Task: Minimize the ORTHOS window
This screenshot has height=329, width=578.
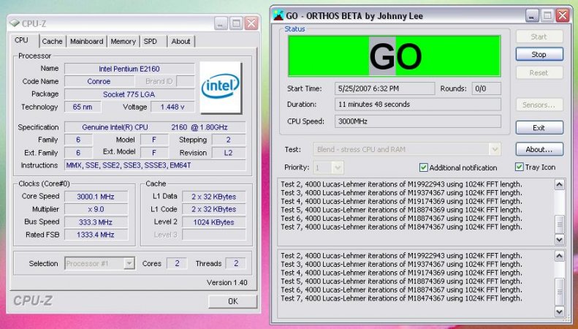Action: pyautogui.click(x=532, y=15)
